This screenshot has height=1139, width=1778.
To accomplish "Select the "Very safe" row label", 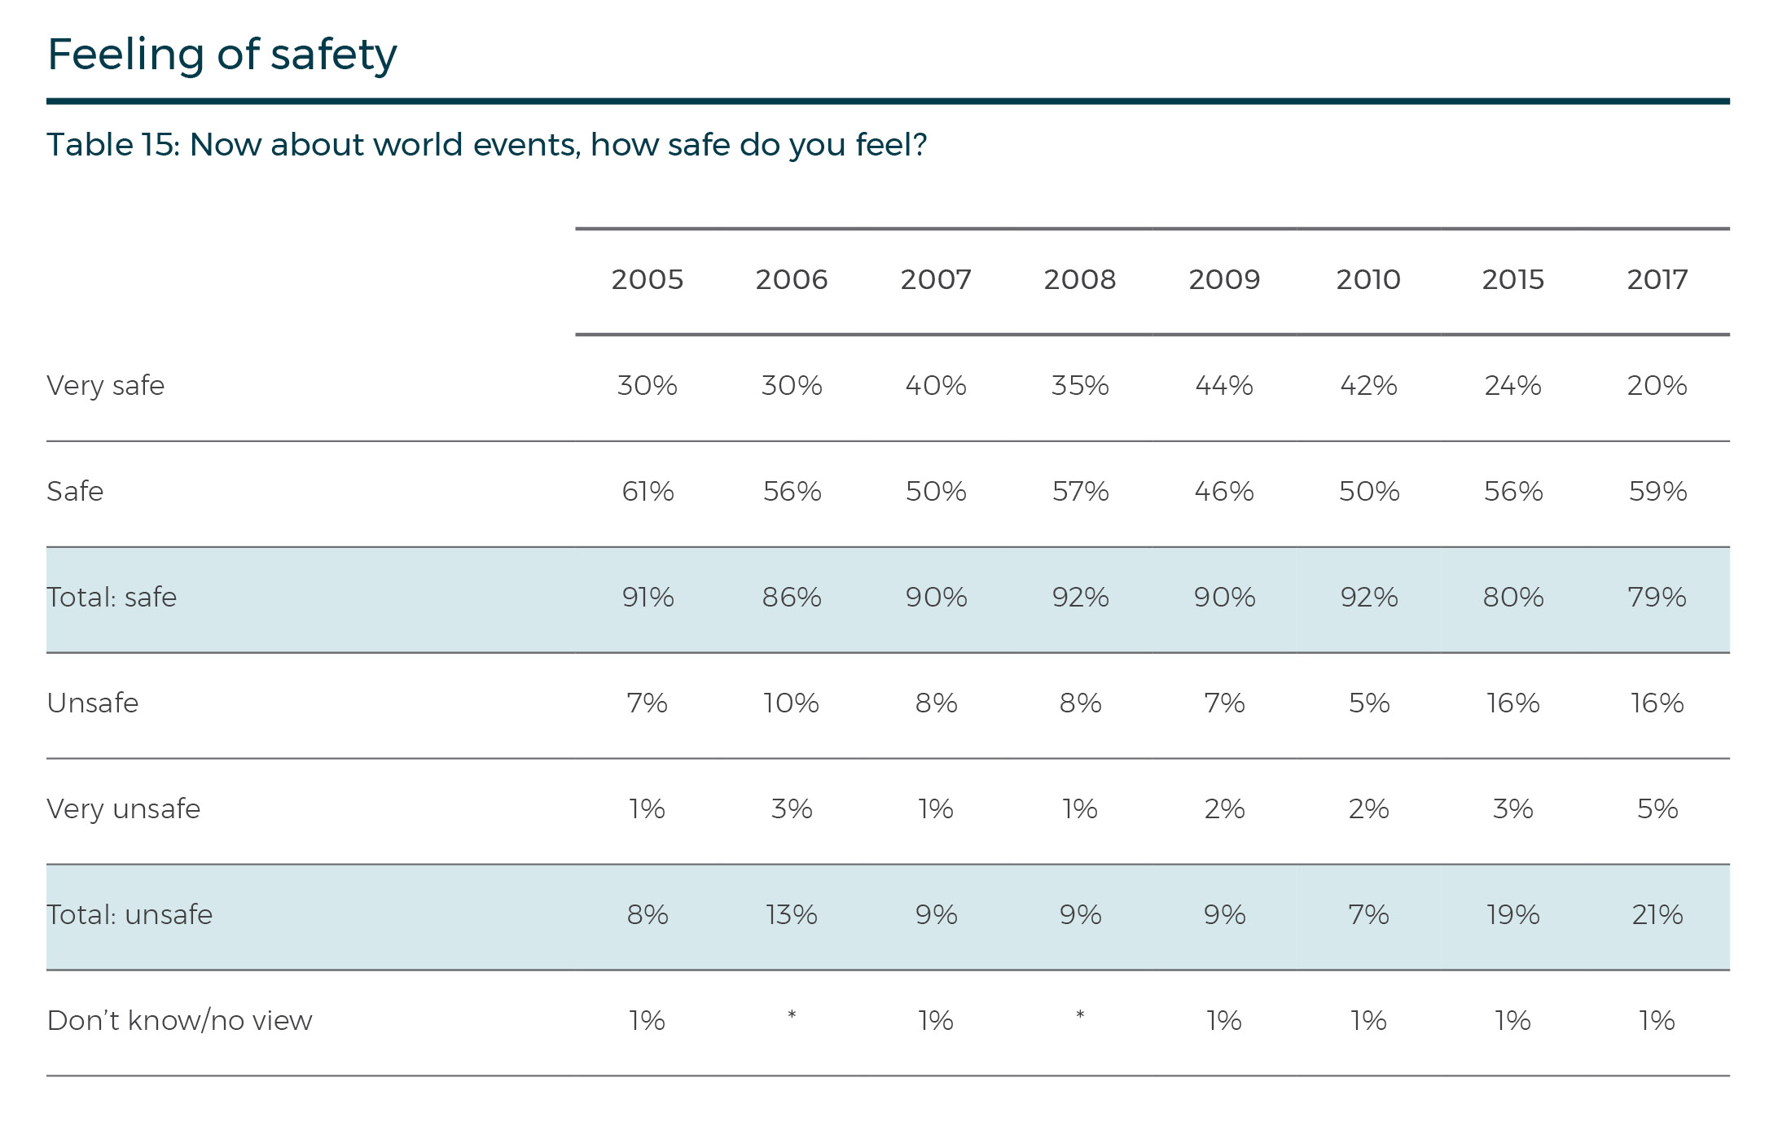I will tap(106, 386).
